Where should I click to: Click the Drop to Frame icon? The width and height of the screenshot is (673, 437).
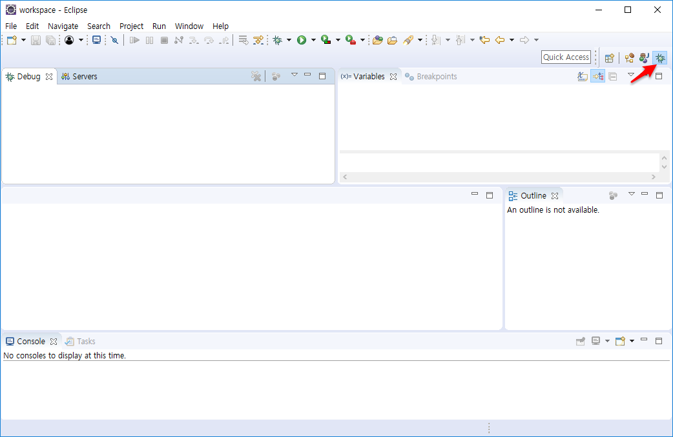pyautogui.click(x=243, y=40)
